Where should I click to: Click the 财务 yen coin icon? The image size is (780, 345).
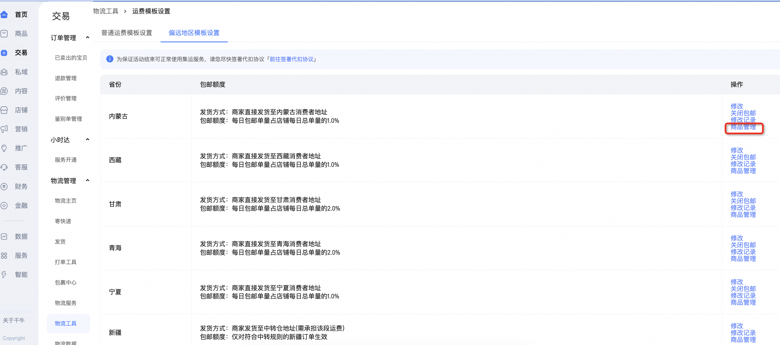point(4,186)
